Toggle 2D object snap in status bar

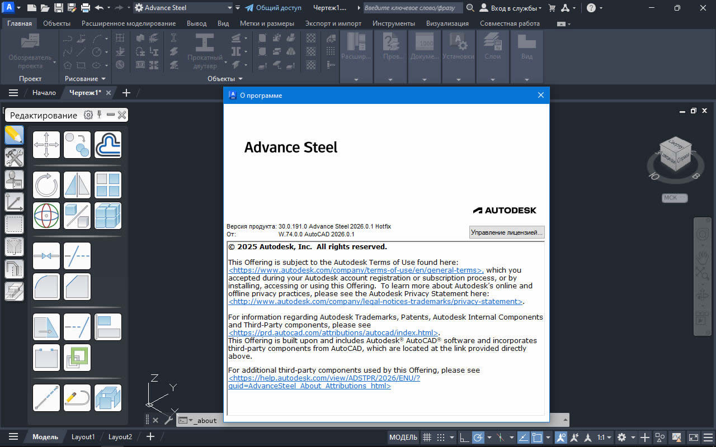(537, 437)
